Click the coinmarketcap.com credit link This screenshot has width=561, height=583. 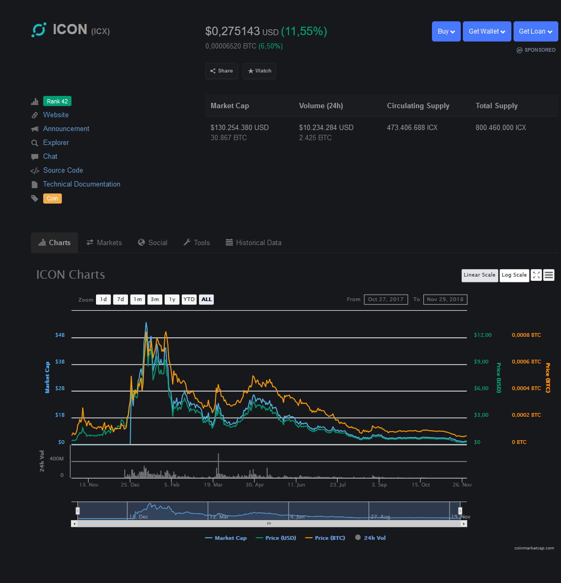(534, 548)
